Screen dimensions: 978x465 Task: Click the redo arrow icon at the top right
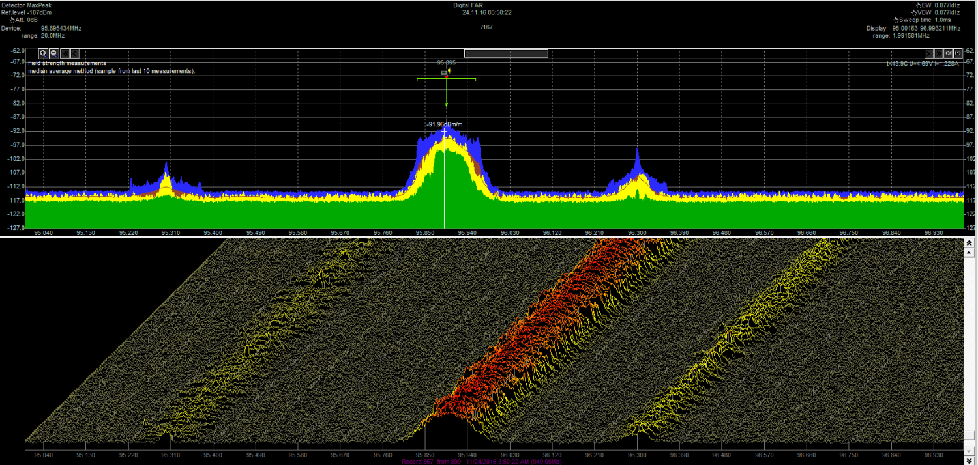949,53
